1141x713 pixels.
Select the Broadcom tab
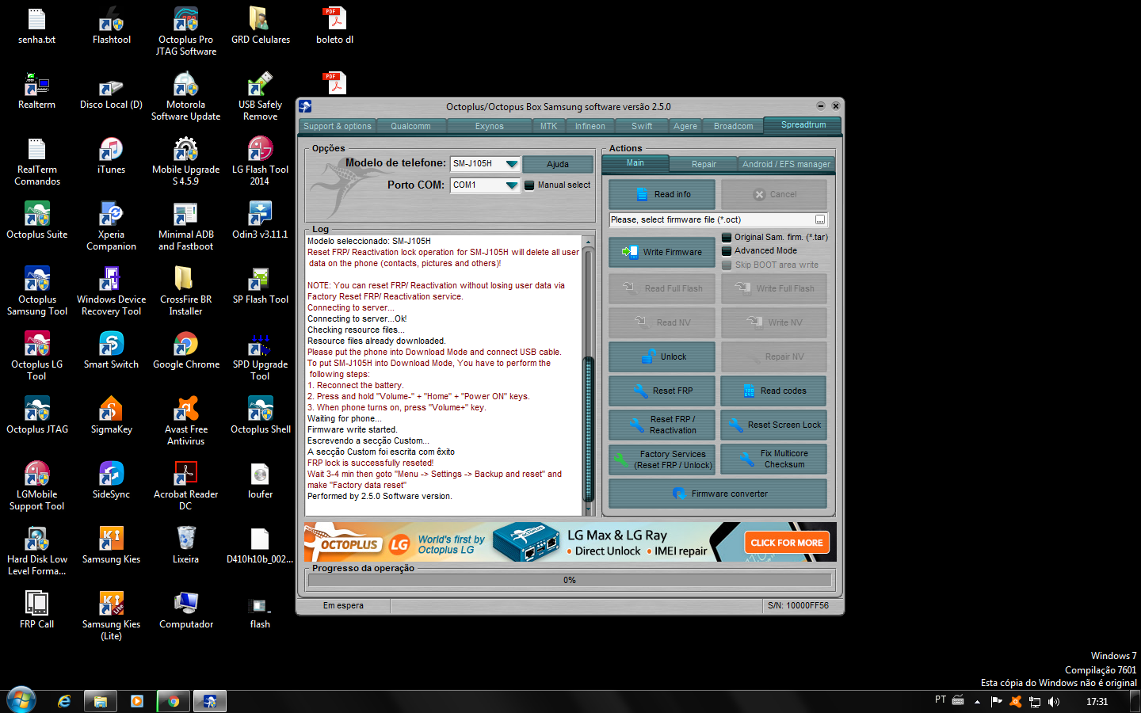[x=734, y=126]
